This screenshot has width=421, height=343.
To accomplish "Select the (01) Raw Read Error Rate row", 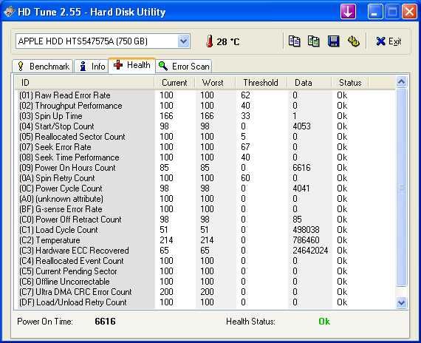I will [205, 95].
